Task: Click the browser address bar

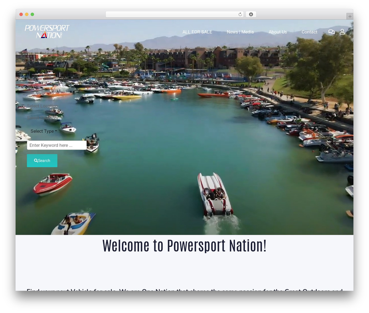Action: coord(175,14)
